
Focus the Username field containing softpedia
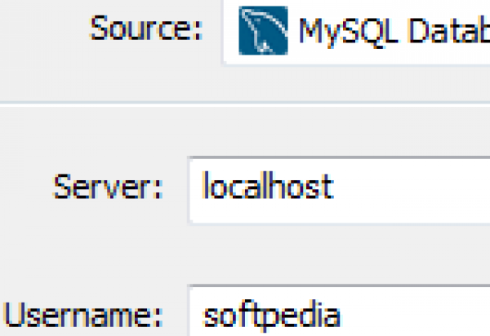pyautogui.click(x=339, y=311)
